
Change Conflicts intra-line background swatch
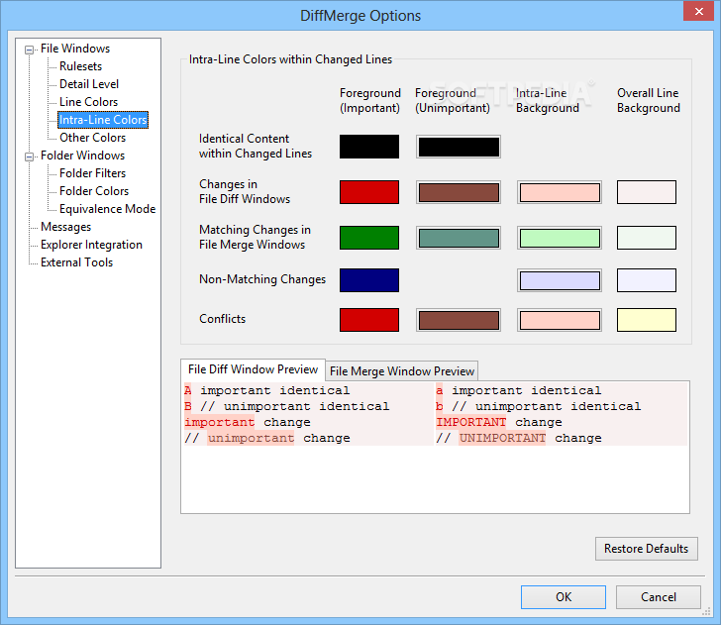[560, 320]
